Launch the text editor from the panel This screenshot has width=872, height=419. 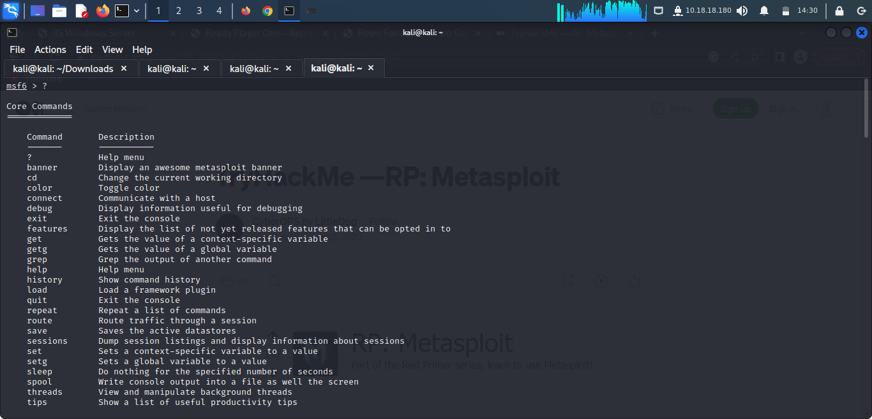coord(81,11)
